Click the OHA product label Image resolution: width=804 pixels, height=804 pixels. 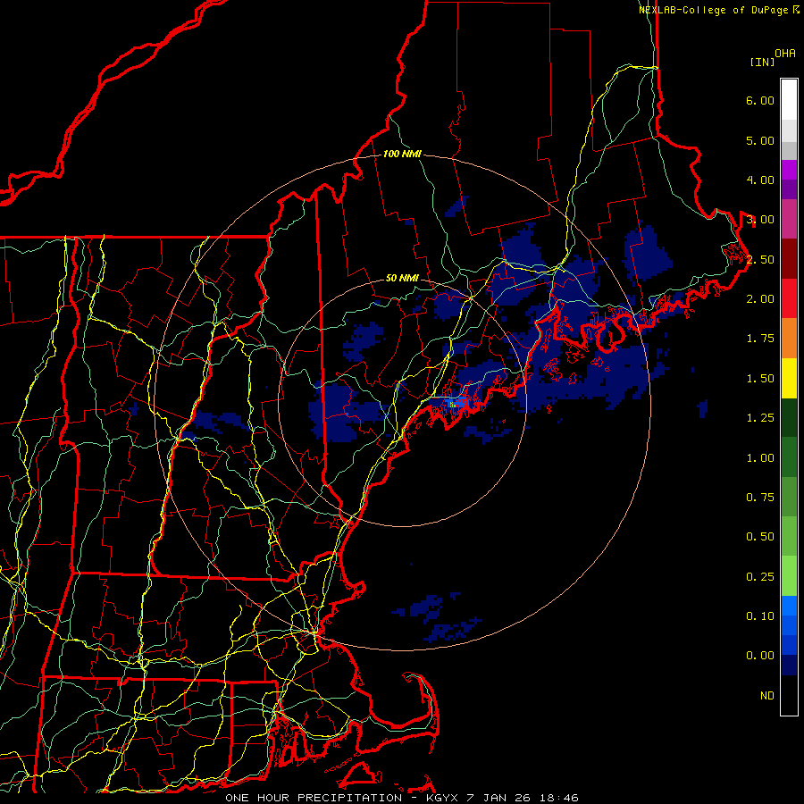click(x=785, y=54)
